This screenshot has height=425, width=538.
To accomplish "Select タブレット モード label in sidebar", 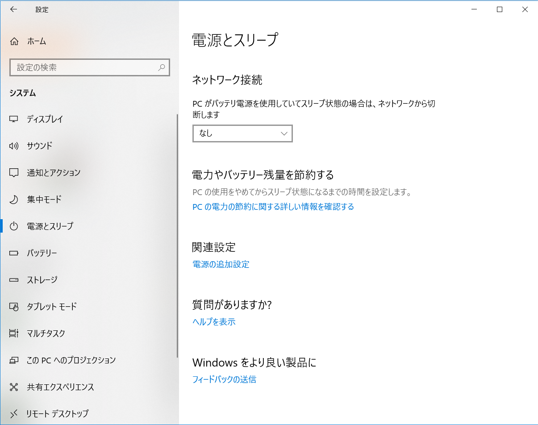I will [x=52, y=307].
